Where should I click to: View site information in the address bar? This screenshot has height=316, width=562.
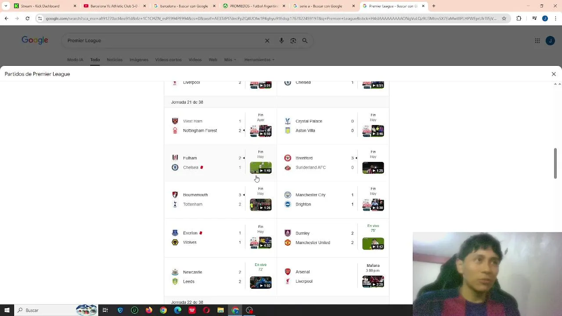[40, 18]
